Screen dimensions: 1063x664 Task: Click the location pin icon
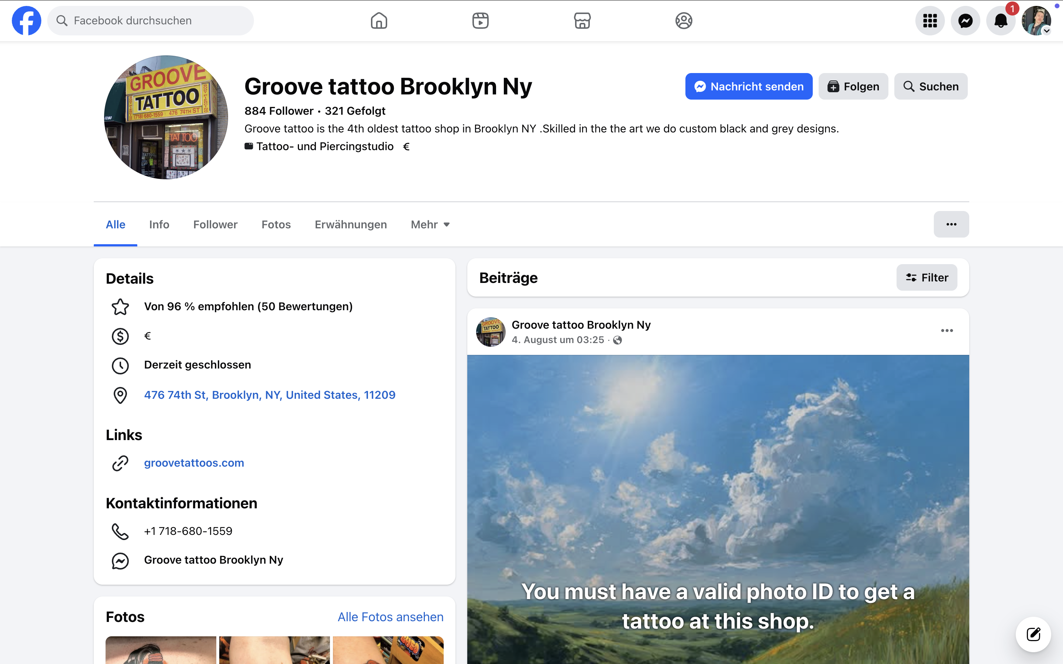click(x=120, y=395)
